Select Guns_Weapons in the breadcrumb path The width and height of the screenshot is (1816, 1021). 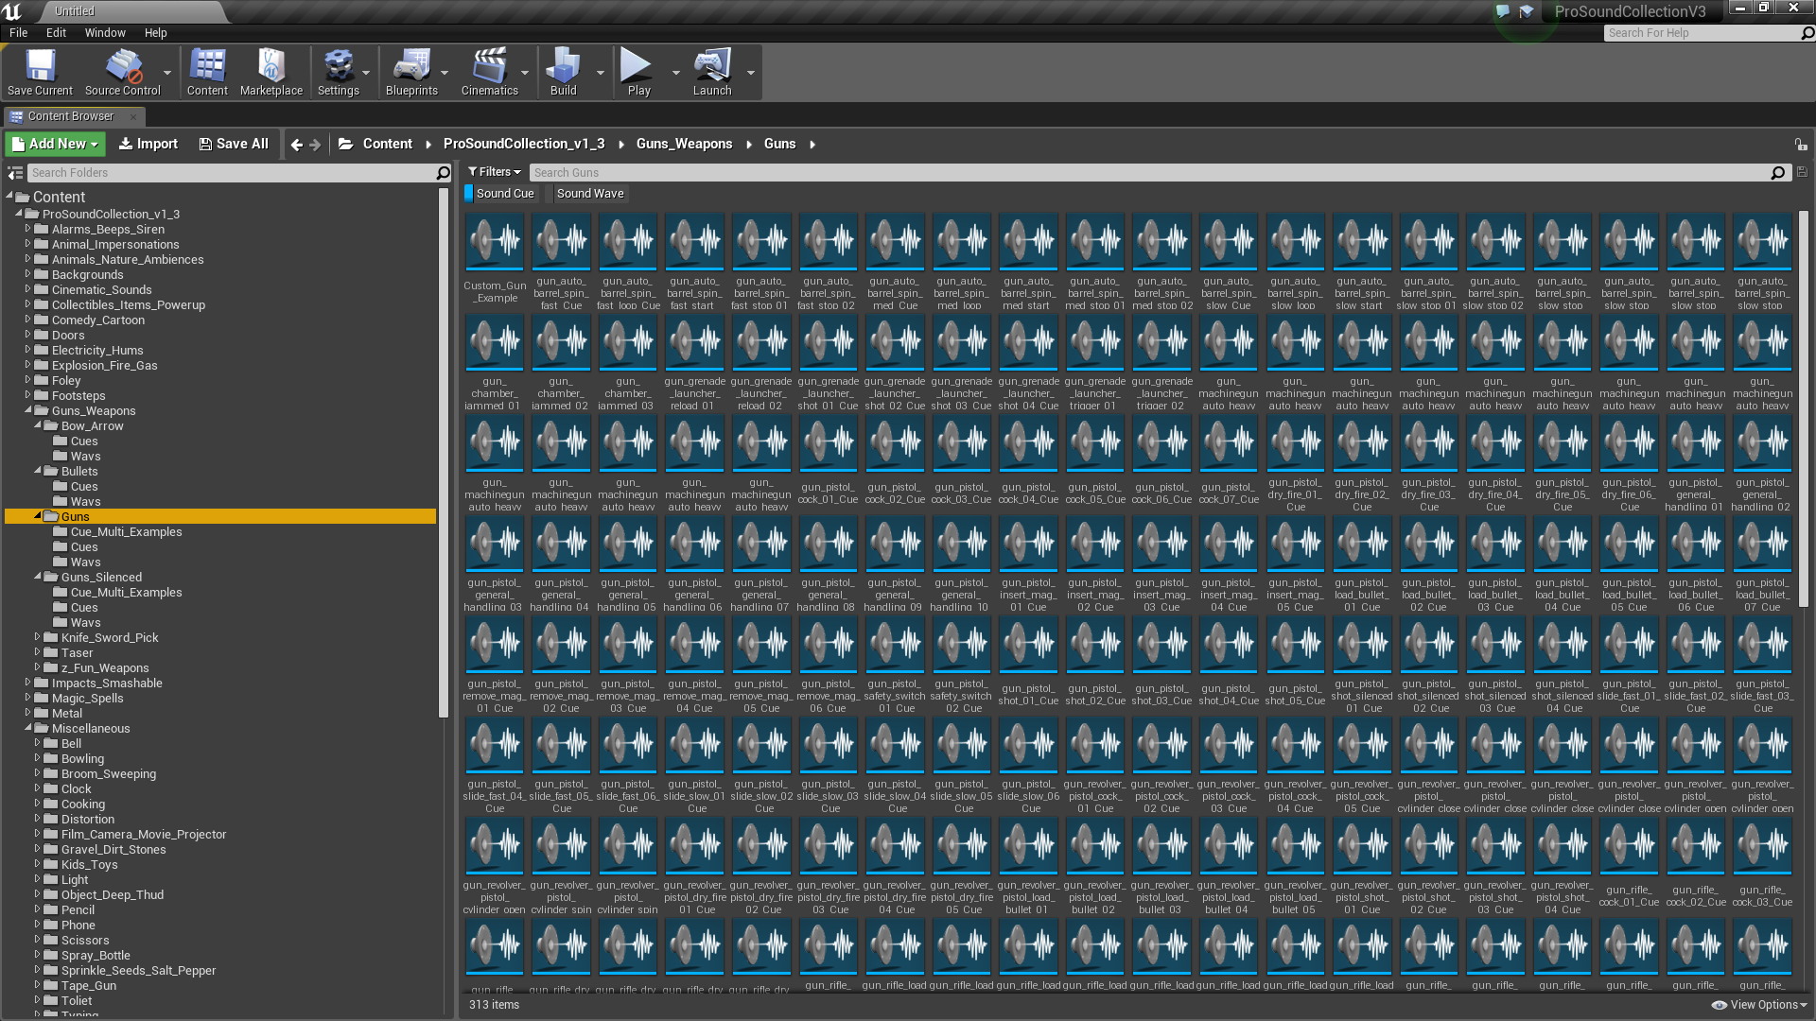[684, 144]
